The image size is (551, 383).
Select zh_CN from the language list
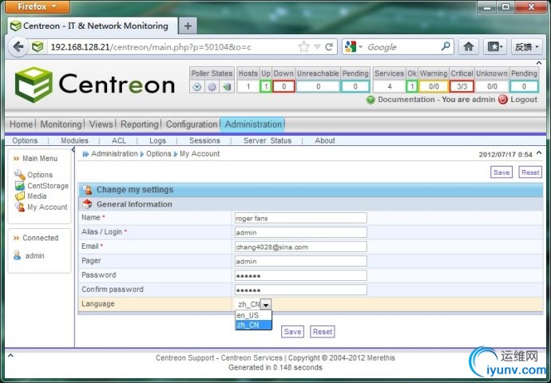253,325
